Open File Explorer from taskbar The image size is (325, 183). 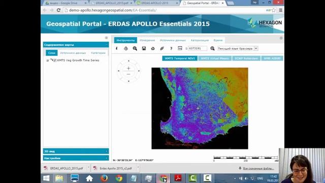(x=59, y=178)
